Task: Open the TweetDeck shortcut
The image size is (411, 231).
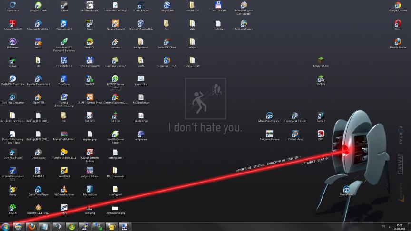Action: pos(64,172)
